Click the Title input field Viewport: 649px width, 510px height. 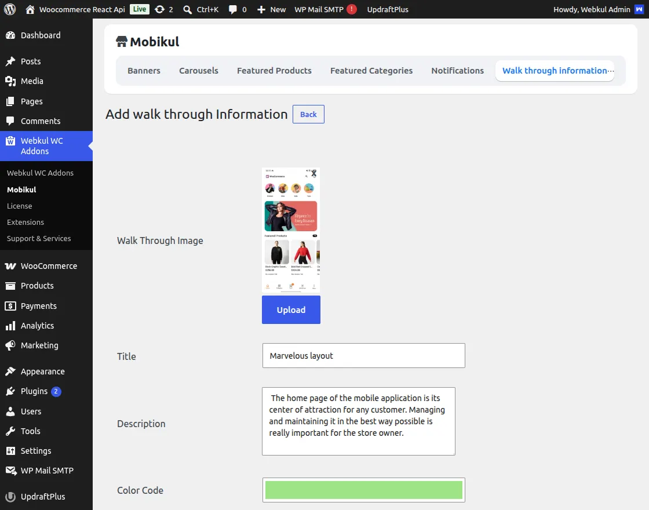364,356
